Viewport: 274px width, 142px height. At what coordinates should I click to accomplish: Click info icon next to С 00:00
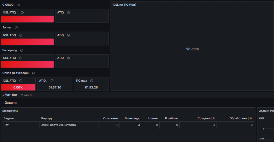tap(18, 5)
